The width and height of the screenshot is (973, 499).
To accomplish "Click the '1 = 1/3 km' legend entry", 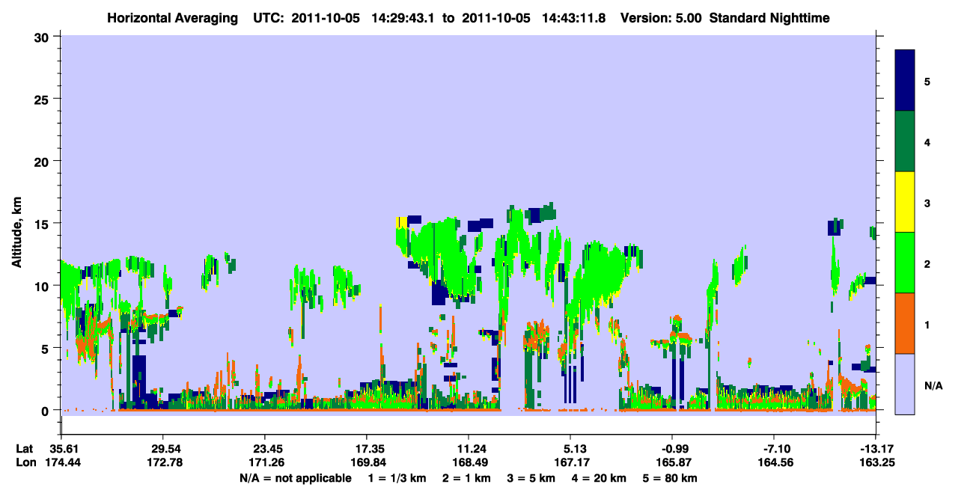I will (397, 478).
